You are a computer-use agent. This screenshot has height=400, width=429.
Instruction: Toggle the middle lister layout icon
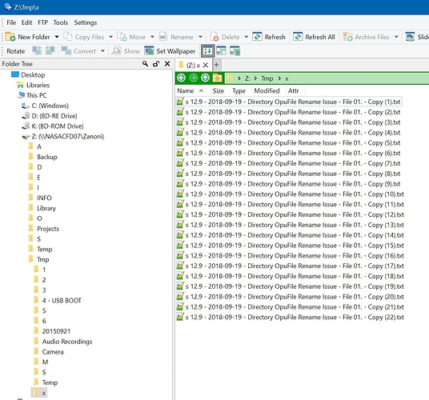pyautogui.click(x=221, y=51)
